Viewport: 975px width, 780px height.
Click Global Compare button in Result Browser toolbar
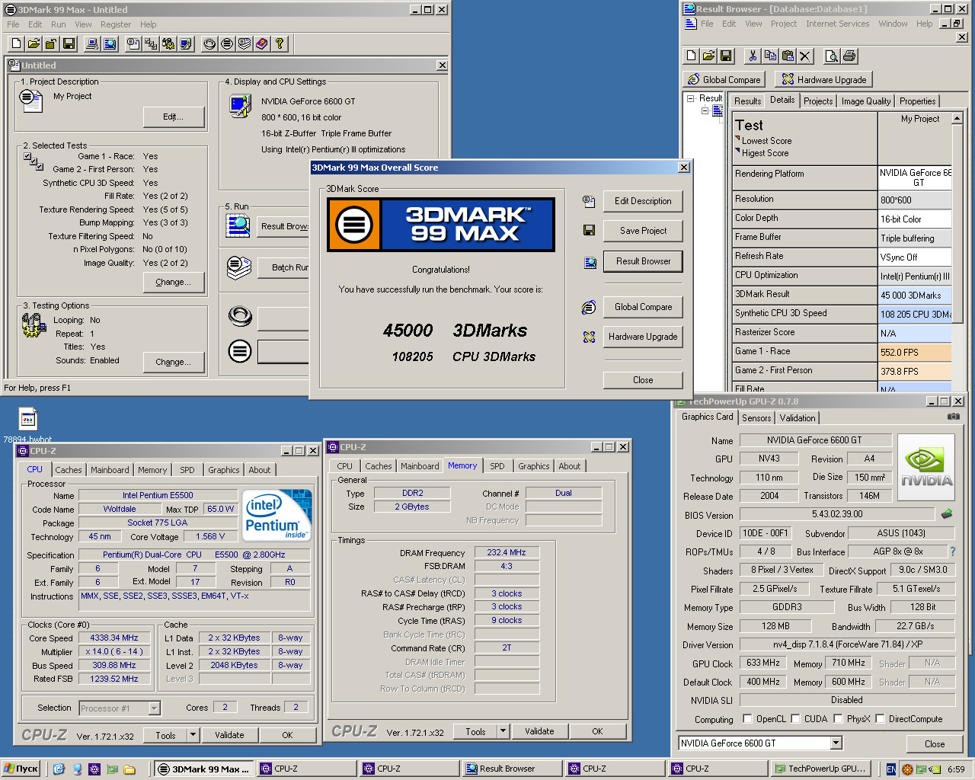pyautogui.click(x=724, y=79)
